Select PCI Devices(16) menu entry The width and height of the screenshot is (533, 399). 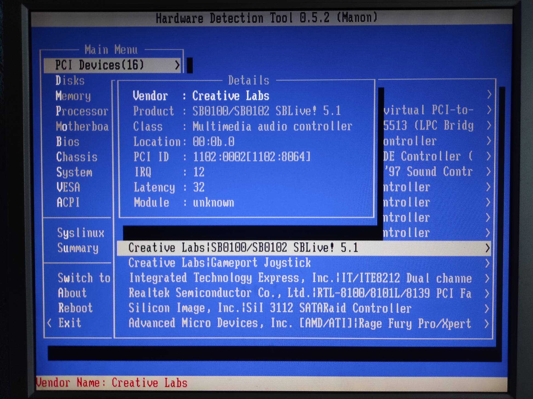click(99, 65)
